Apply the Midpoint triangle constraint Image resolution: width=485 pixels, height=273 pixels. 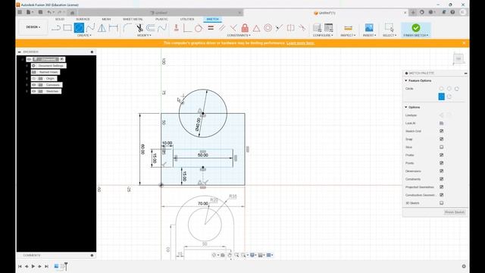pyautogui.click(x=256, y=28)
